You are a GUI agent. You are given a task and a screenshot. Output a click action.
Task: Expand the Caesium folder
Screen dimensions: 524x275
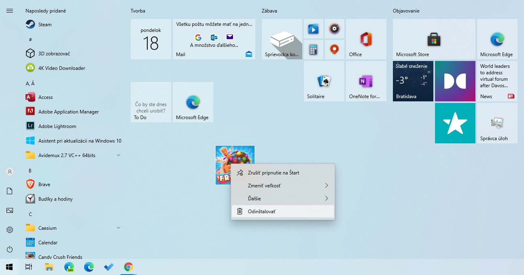click(x=73, y=228)
